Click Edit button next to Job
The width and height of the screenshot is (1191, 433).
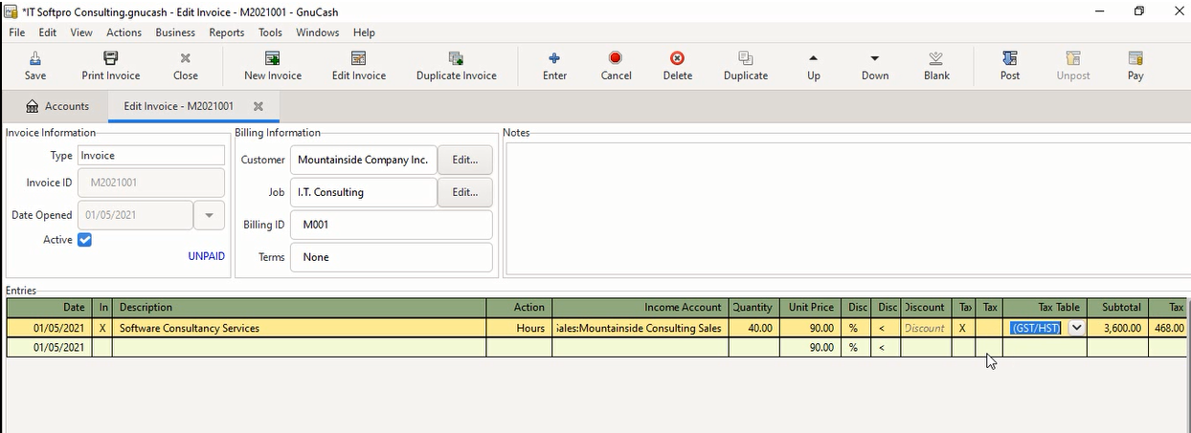click(x=464, y=192)
